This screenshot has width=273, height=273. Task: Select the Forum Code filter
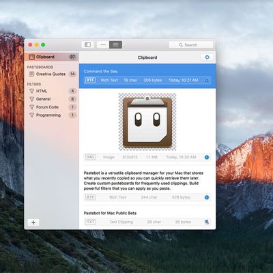(51, 107)
